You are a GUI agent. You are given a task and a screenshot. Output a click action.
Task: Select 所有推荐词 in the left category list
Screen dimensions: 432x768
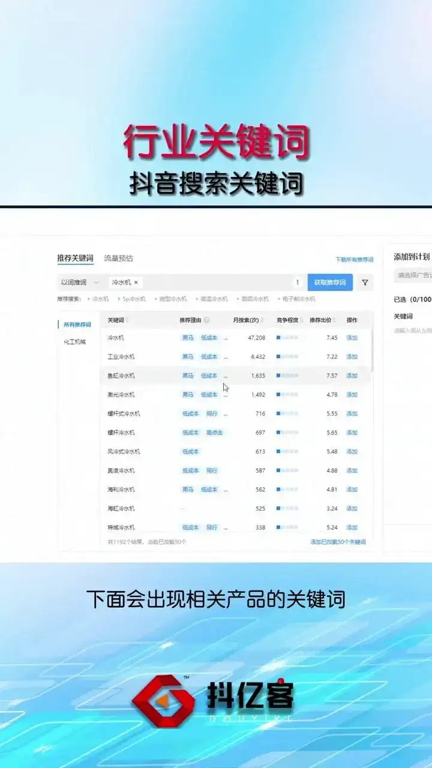pos(77,325)
